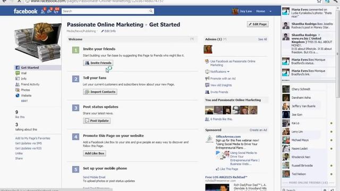Image resolution: width=340 pixels, height=191 pixels.
Task: Open chat with Joe Gon
Action: pyautogui.click(x=308, y=115)
